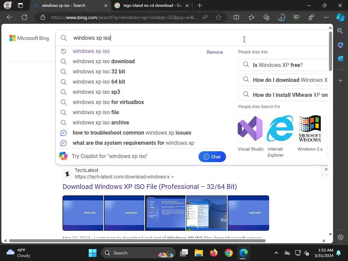
Task: Open 'How do I download Windows X' question
Action: point(284,80)
